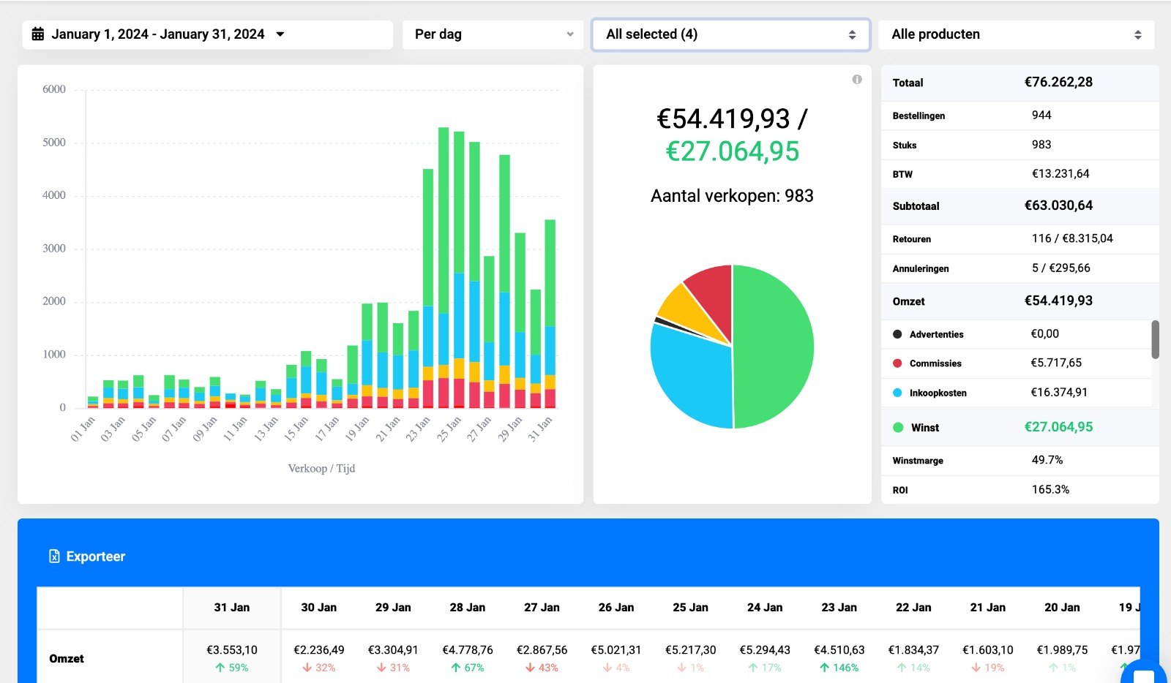Open the 'Alle producten' dropdown
This screenshot has height=683, width=1171.
1016,34
